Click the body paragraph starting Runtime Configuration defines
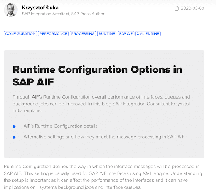The image size is (216, 192). coord(103,177)
